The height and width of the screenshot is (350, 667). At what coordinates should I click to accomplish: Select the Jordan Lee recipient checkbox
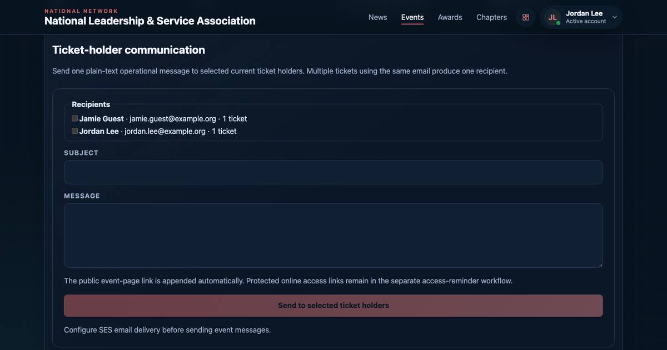(74, 131)
